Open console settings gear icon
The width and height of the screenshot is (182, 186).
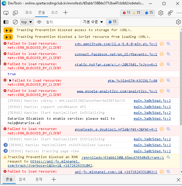click(x=178, y=22)
